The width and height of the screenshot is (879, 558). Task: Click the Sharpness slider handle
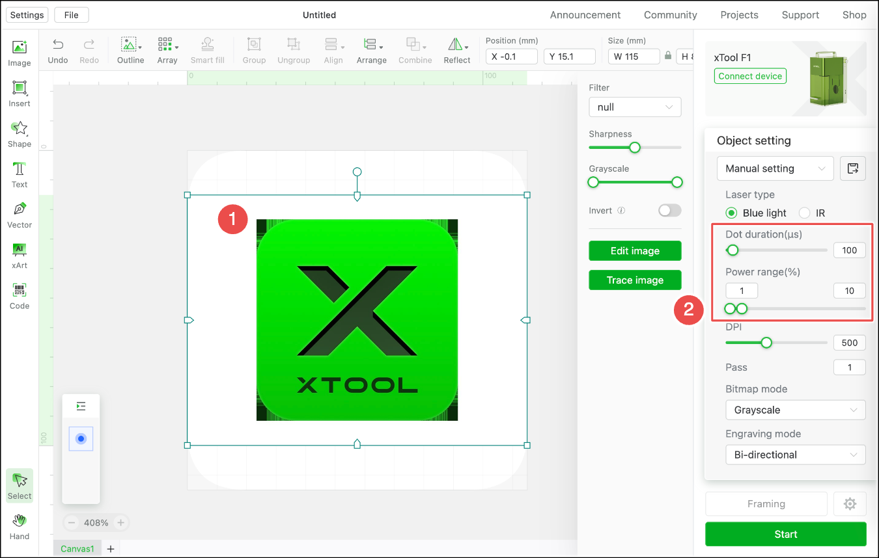coord(635,148)
